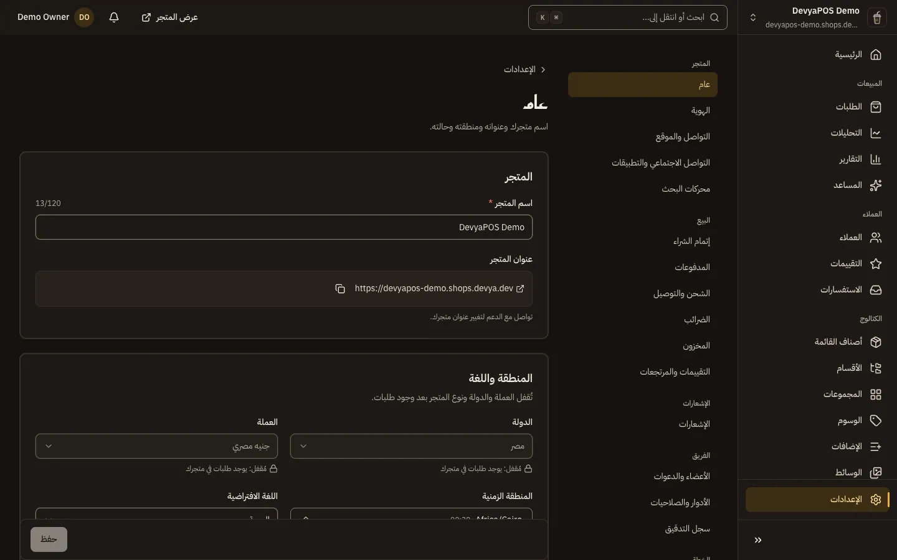Open the store switcher chevrons
Viewport: 897px width, 560px height.
click(x=753, y=17)
